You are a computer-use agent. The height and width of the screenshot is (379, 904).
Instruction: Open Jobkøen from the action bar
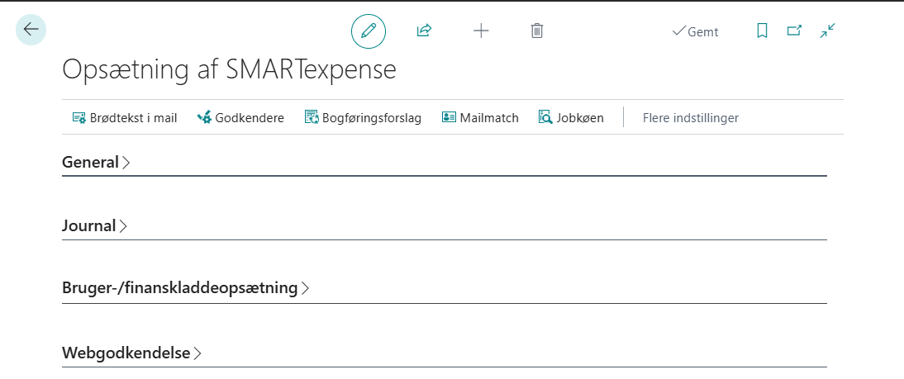571,117
